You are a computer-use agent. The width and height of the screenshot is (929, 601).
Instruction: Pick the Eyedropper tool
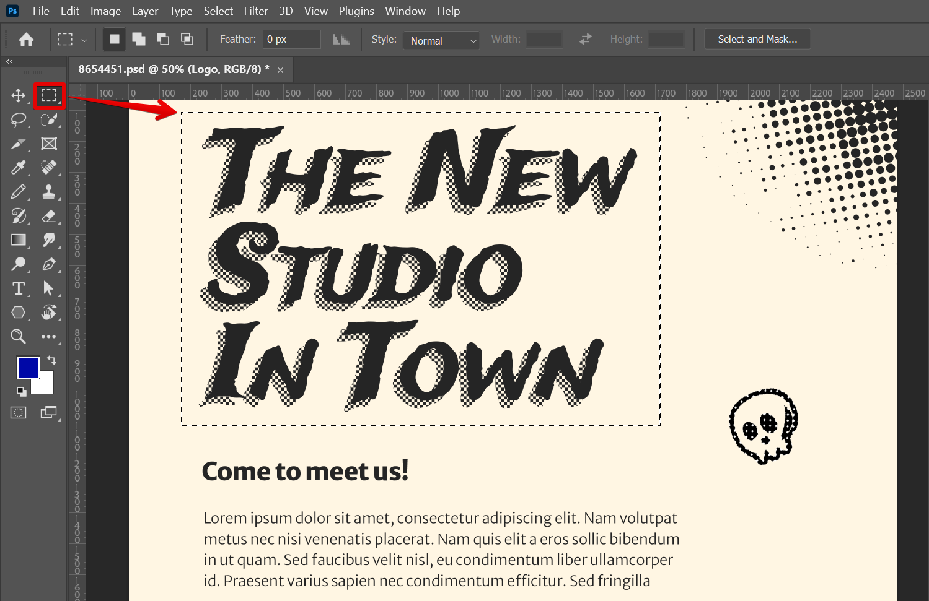(18, 168)
